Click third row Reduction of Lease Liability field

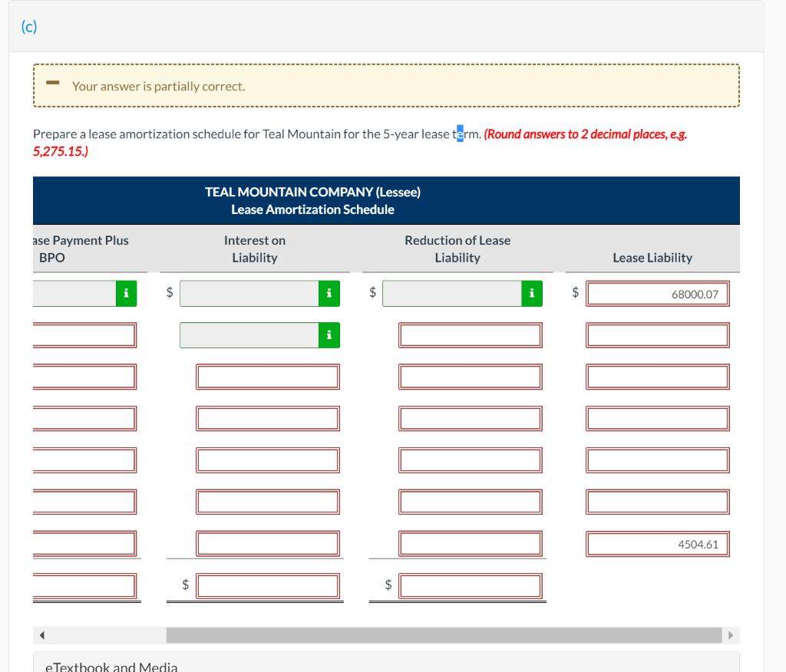click(471, 377)
